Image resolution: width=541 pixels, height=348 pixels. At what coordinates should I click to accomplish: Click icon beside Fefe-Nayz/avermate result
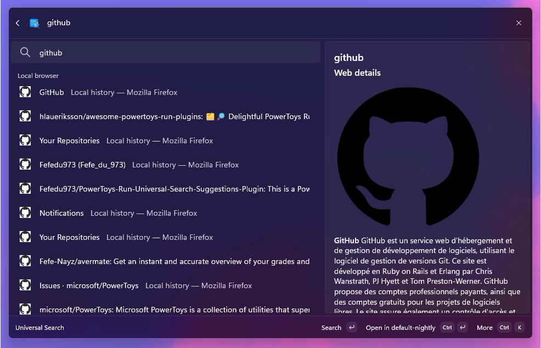[25, 261]
